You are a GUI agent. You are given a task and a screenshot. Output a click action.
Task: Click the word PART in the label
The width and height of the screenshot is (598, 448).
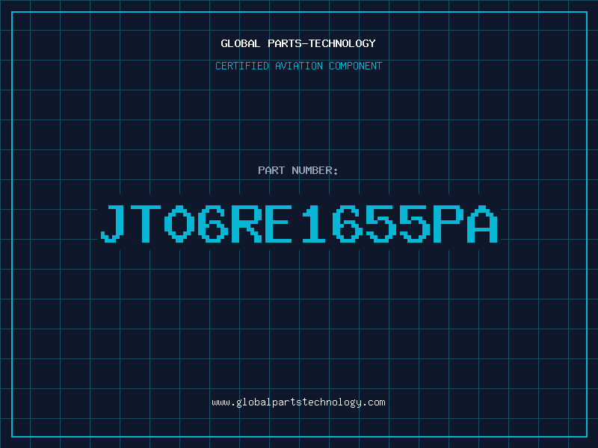(x=271, y=170)
